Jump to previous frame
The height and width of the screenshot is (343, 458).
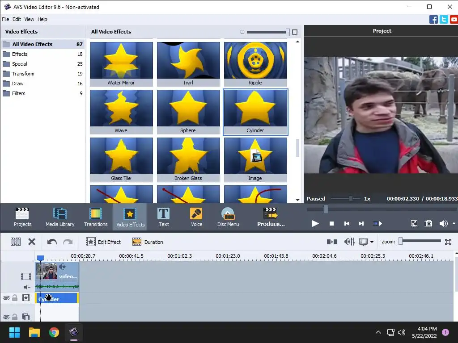(347, 224)
